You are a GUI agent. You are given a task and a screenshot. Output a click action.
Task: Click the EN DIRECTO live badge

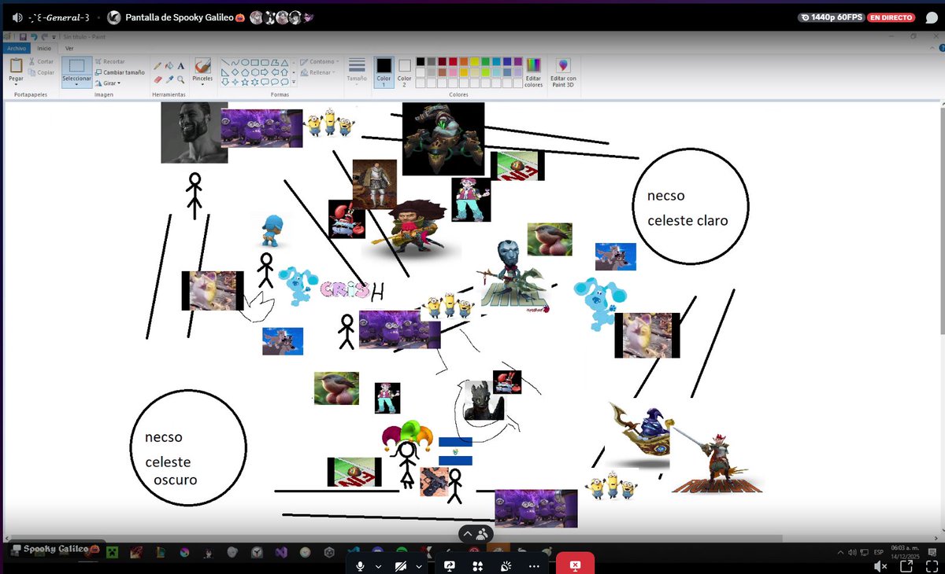(891, 17)
